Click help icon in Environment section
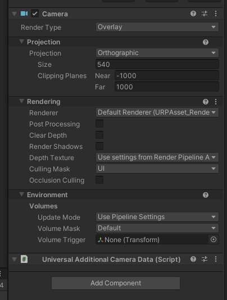This screenshot has width=227, height=300. 206,195
